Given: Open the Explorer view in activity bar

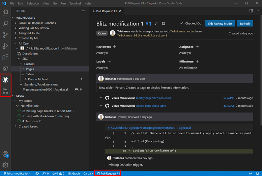Looking at the screenshot, I should [x=5, y=12].
